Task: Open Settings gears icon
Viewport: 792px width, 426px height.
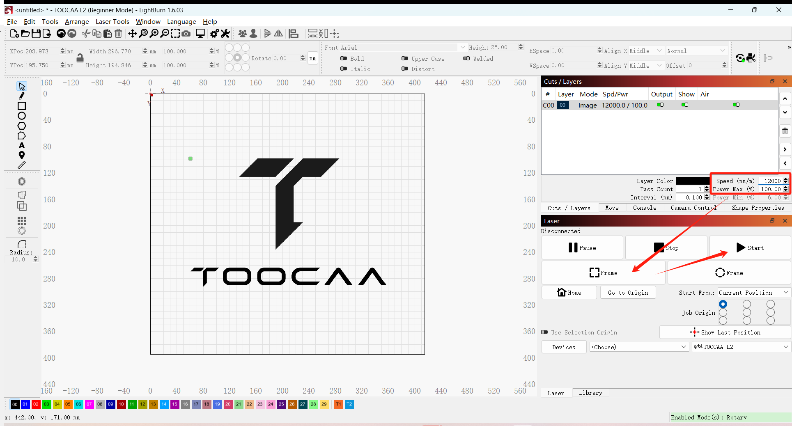Action: point(214,34)
